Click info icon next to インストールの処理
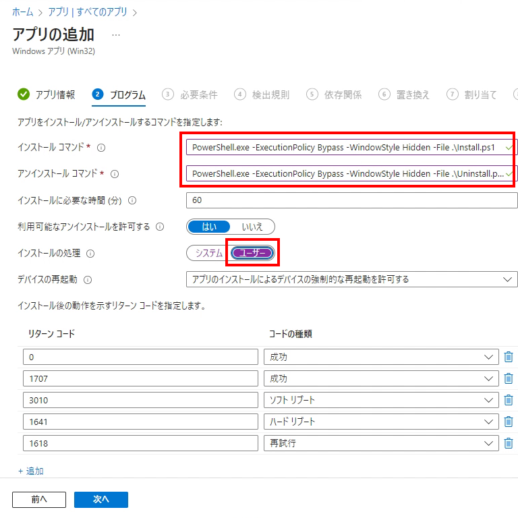 pyautogui.click(x=90, y=254)
